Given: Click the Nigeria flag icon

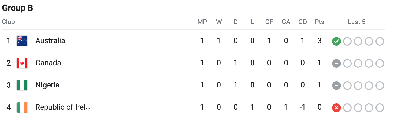Looking at the screenshot, I should (x=22, y=85).
